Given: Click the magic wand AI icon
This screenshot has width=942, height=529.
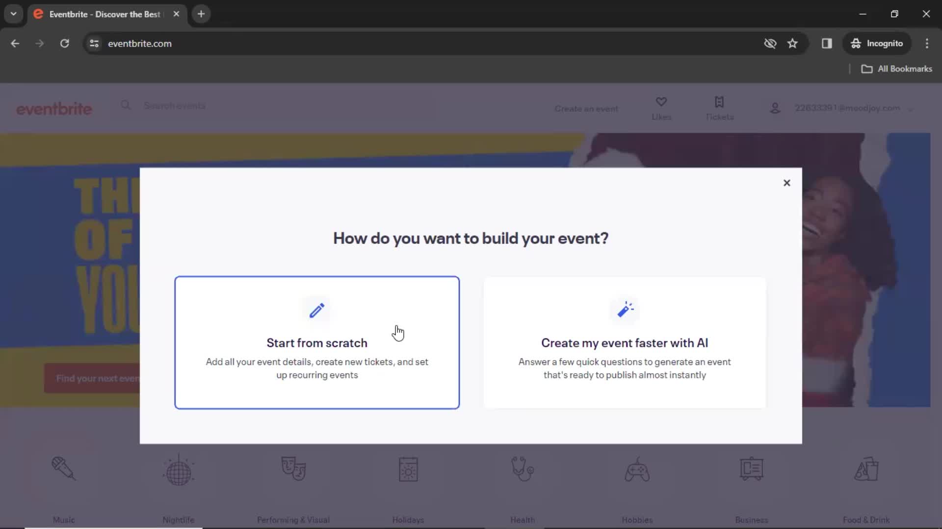Looking at the screenshot, I should click(x=625, y=310).
